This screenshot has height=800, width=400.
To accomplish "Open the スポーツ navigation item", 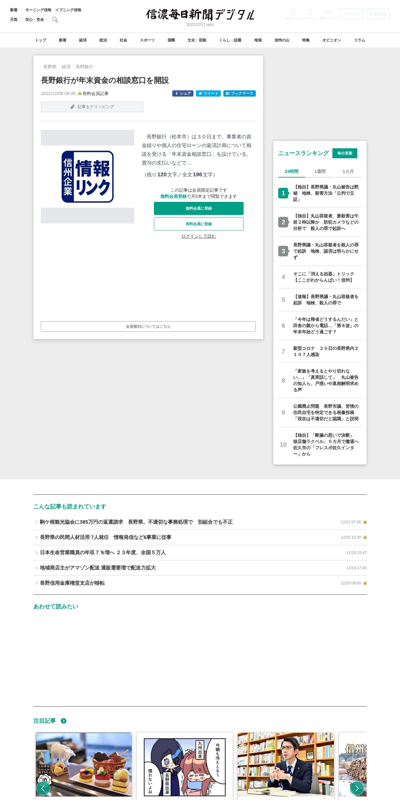I will (x=147, y=40).
